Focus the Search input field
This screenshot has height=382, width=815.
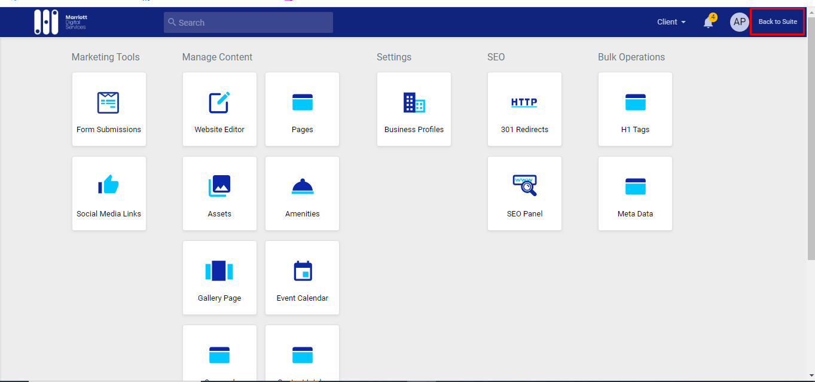pos(248,22)
